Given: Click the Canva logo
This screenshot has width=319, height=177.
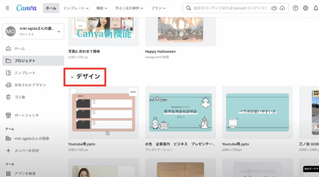Looking at the screenshot, I should pyautogui.click(x=26, y=8).
